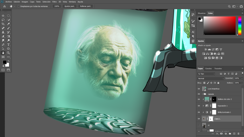Screen dimensions: 244x137
Task: Show the hidden s1 layer
Action: point(199,125)
